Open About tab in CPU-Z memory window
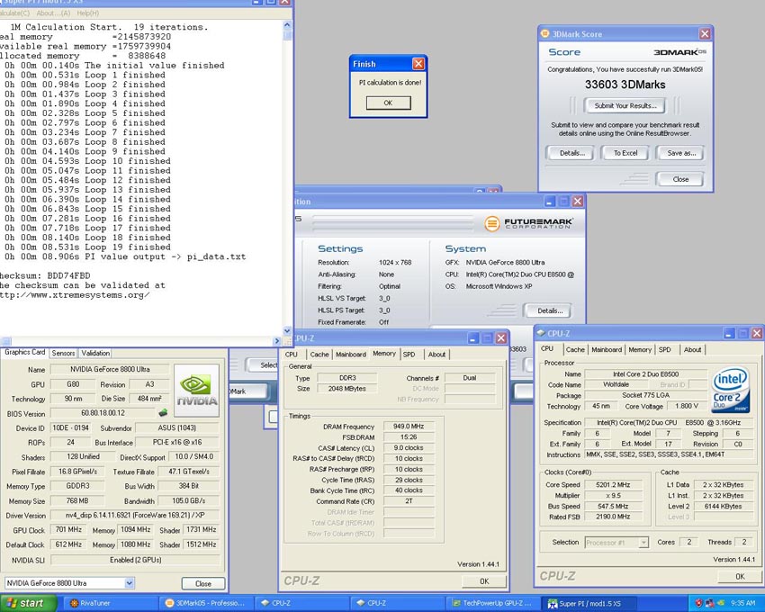765x612 pixels. click(x=436, y=355)
